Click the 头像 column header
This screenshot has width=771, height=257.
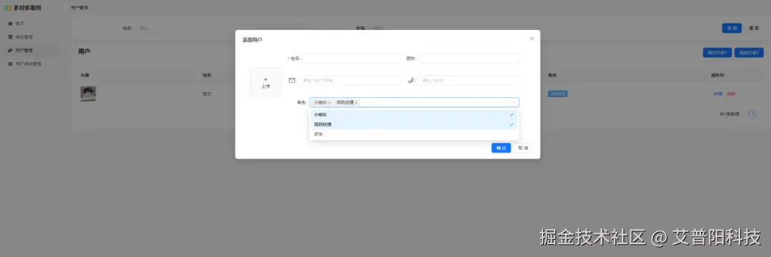84,75
